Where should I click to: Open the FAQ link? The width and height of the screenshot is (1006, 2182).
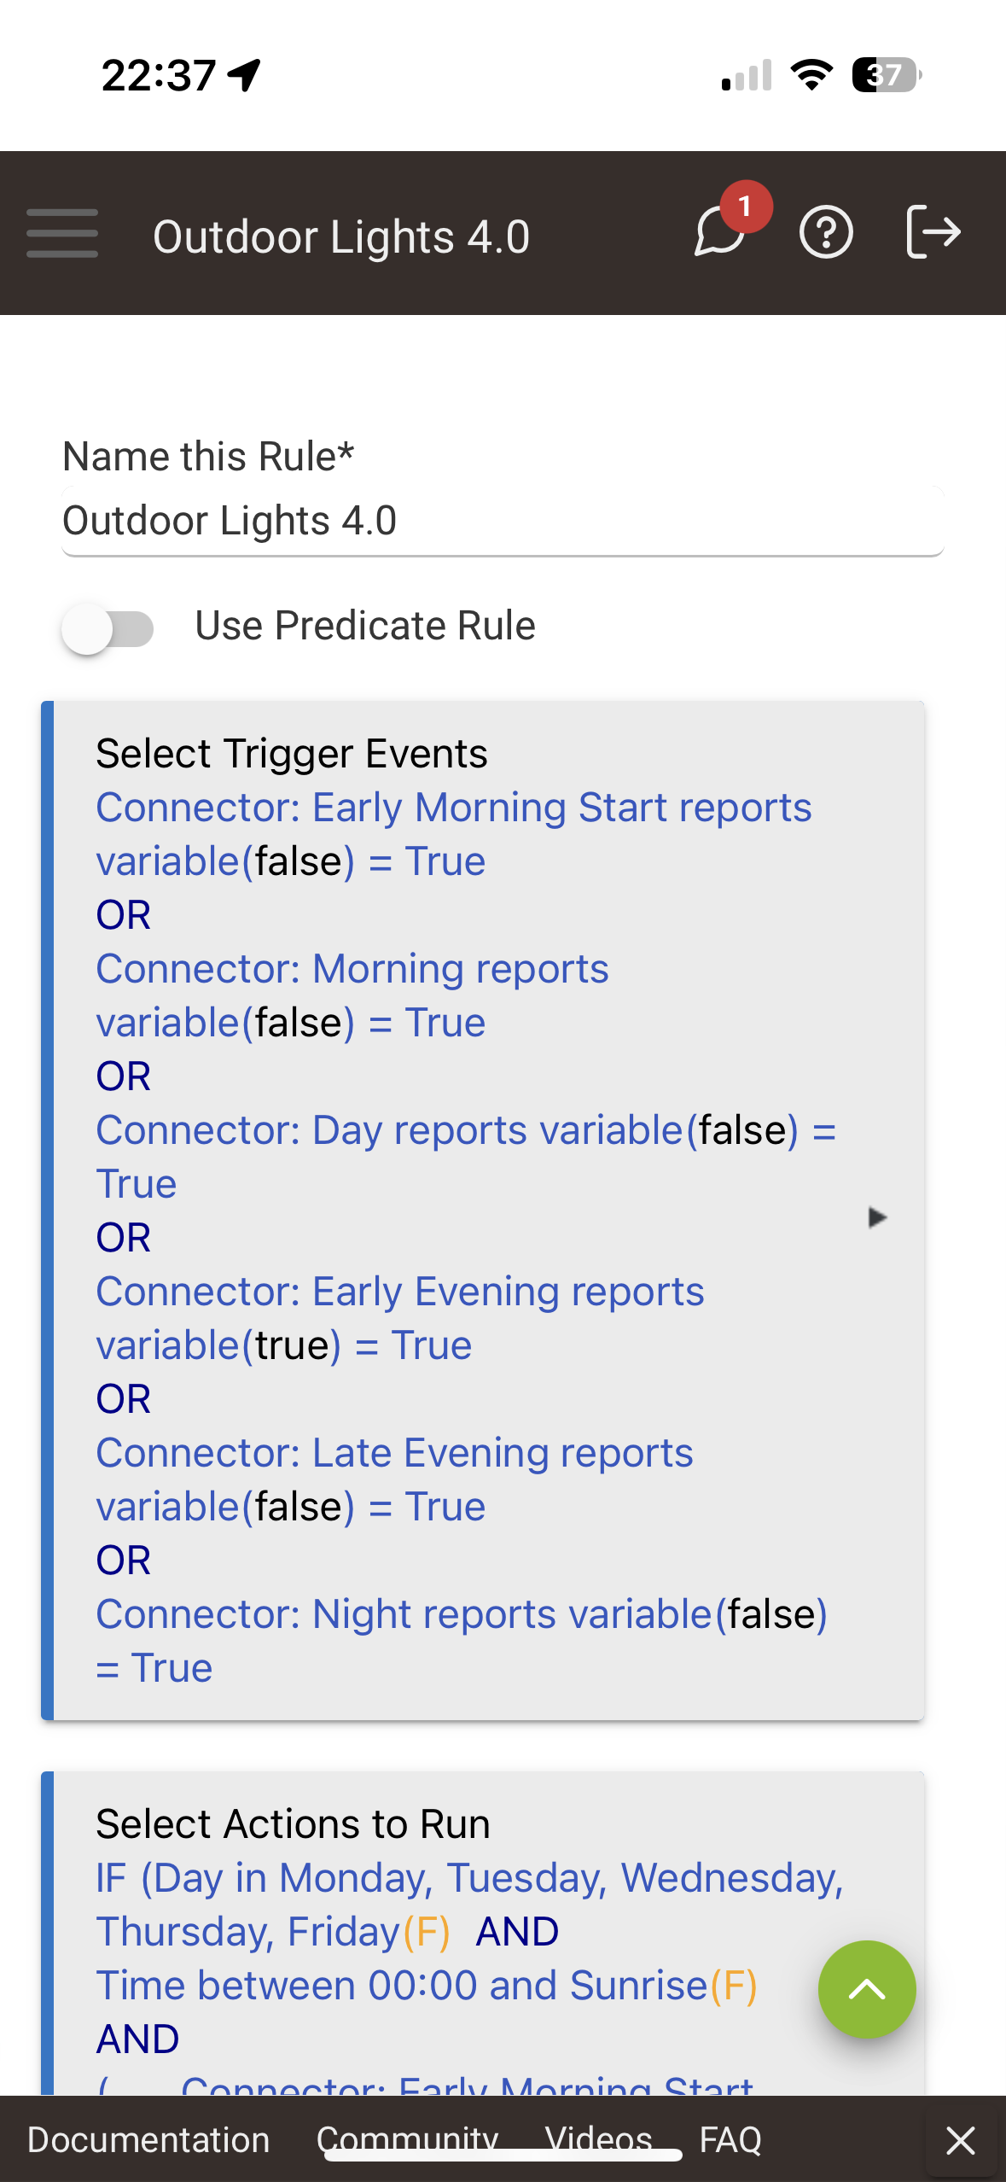click(x=730, y=2140)
